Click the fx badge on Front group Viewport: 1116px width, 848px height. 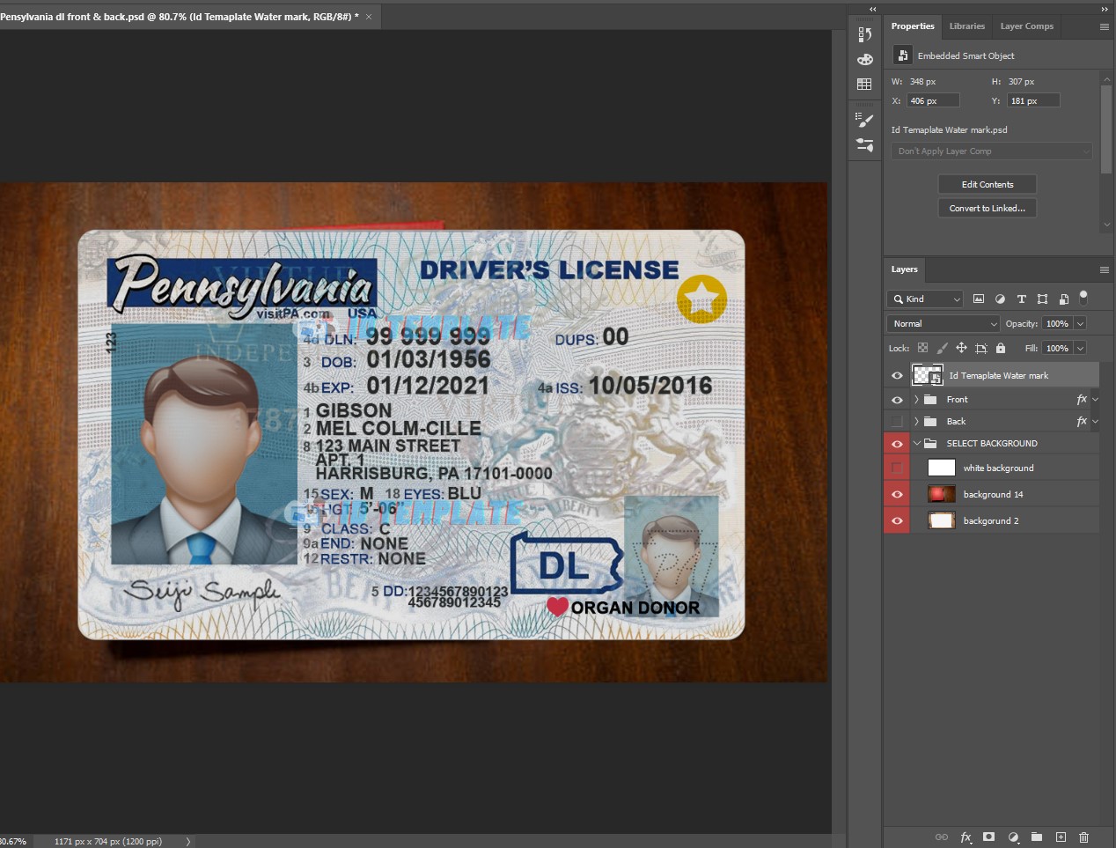pyautogui.click(x=1082, y=400)
